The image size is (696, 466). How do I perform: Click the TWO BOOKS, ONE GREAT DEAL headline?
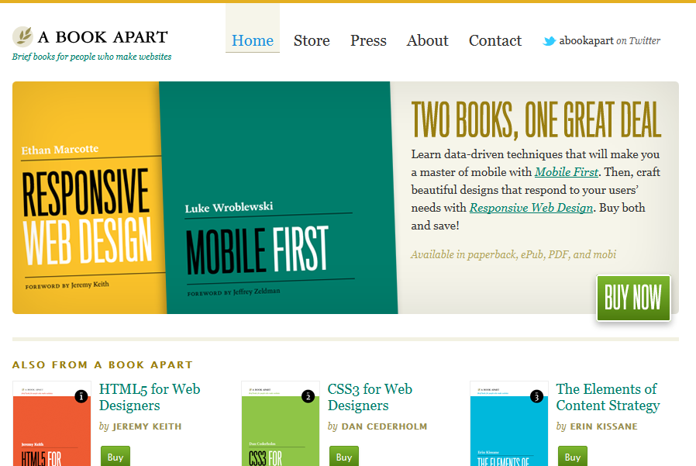coord(536,119)
